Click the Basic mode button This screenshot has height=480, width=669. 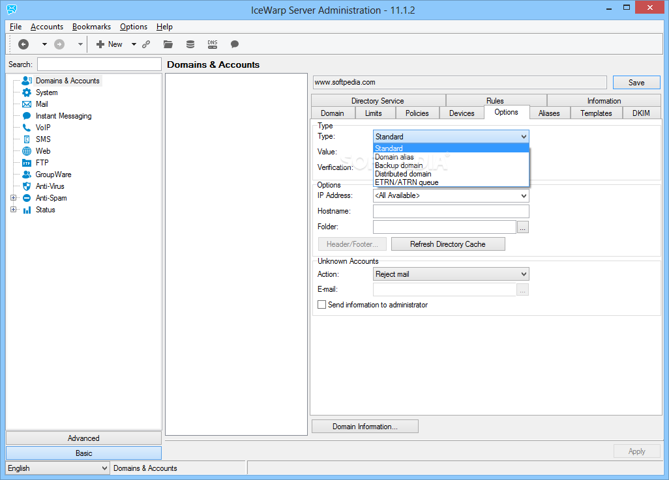pyautogui.click(x=83, y=453)
